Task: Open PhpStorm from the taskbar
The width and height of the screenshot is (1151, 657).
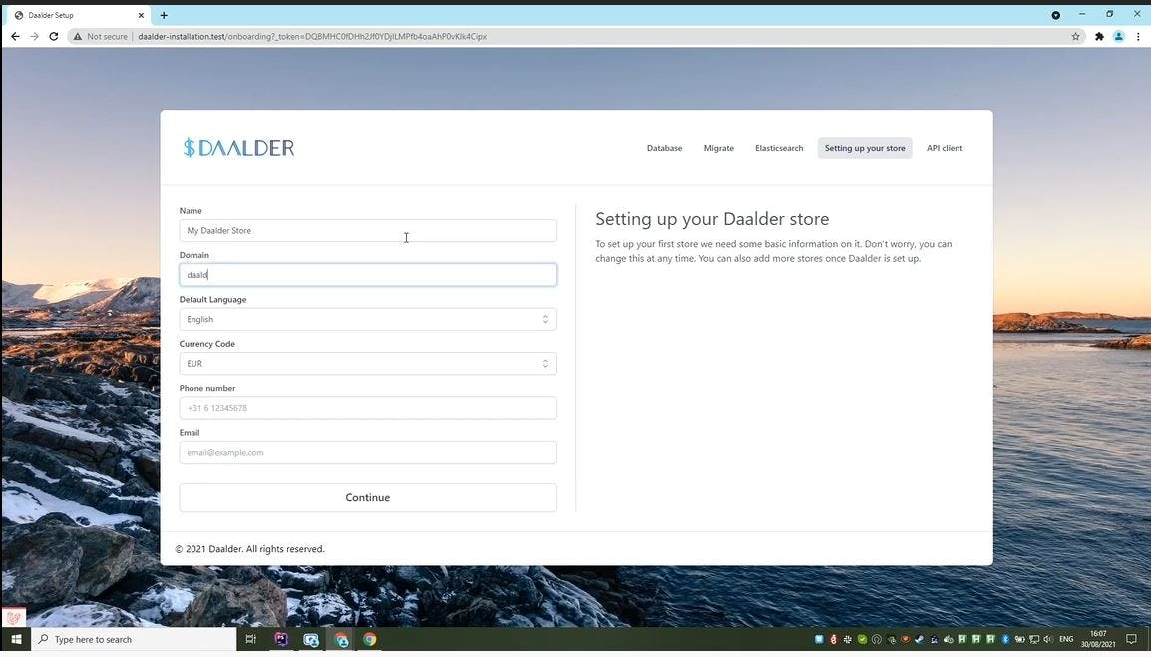Action: point(281,639)
